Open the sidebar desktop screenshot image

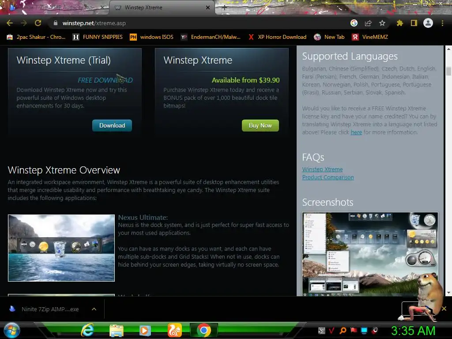pos(370,254)
